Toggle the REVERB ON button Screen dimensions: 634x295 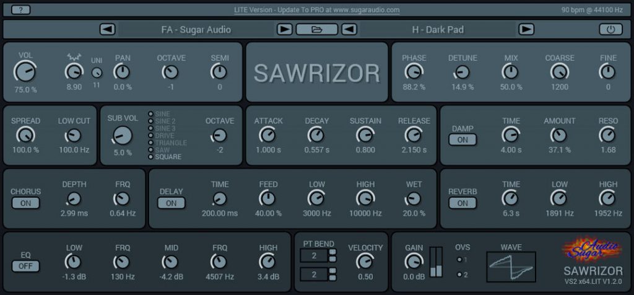pyautogui.click(x=462, y=203)
